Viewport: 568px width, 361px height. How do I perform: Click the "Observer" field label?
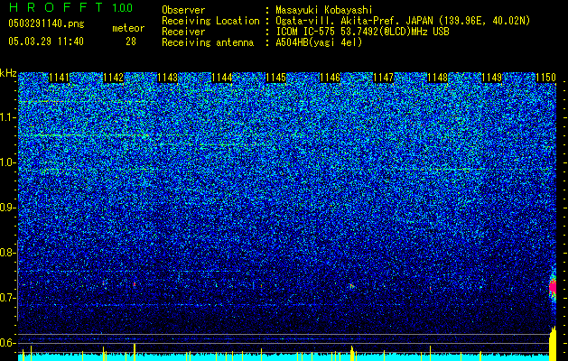coord(183,10)
